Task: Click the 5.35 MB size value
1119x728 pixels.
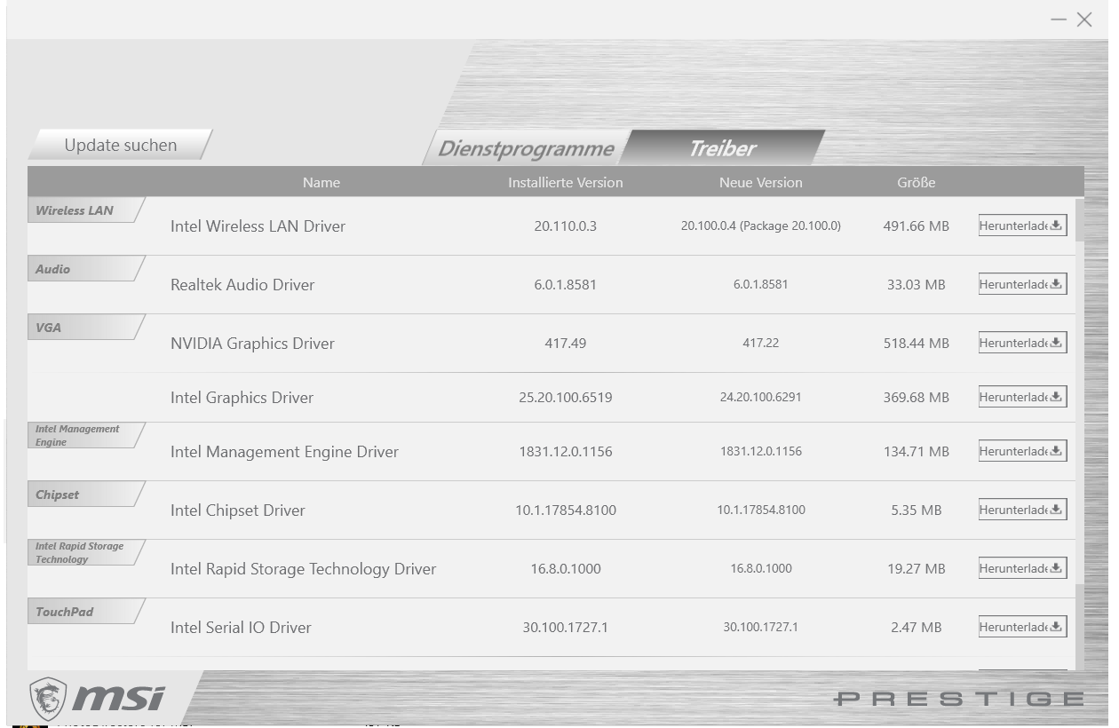Action: click(916, 510)
